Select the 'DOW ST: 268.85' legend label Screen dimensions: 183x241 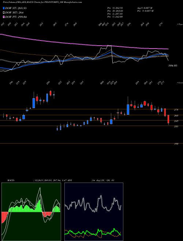click(x=16, y=8)
